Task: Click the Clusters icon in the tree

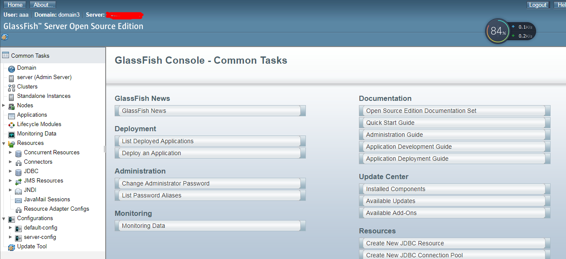Action: click(x=11, y=86)
